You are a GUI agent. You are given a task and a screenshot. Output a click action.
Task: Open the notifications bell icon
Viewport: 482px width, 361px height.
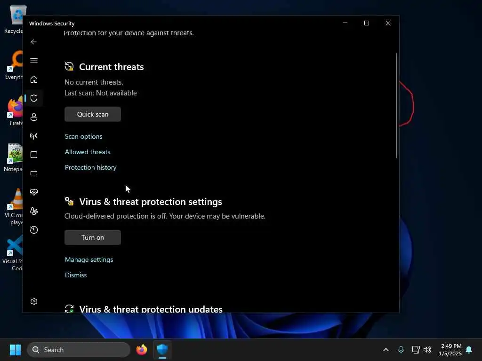469,350
